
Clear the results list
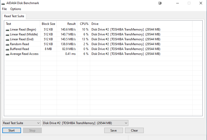click(x=134, y=130)
